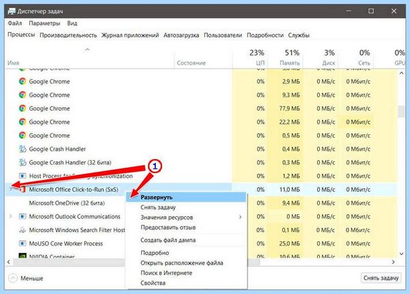This screenshot has height=294, width=410.
Task: Click the Task Manager title bar icon
Action: [x=12, y=11]
